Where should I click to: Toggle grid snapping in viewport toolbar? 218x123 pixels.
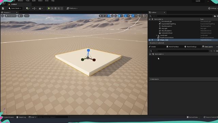click(x=119, y=16)
